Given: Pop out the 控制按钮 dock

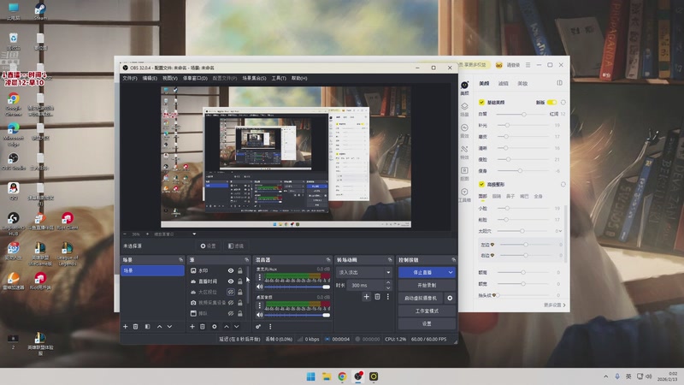Looking at the screenshot, I should click(453, 260).
